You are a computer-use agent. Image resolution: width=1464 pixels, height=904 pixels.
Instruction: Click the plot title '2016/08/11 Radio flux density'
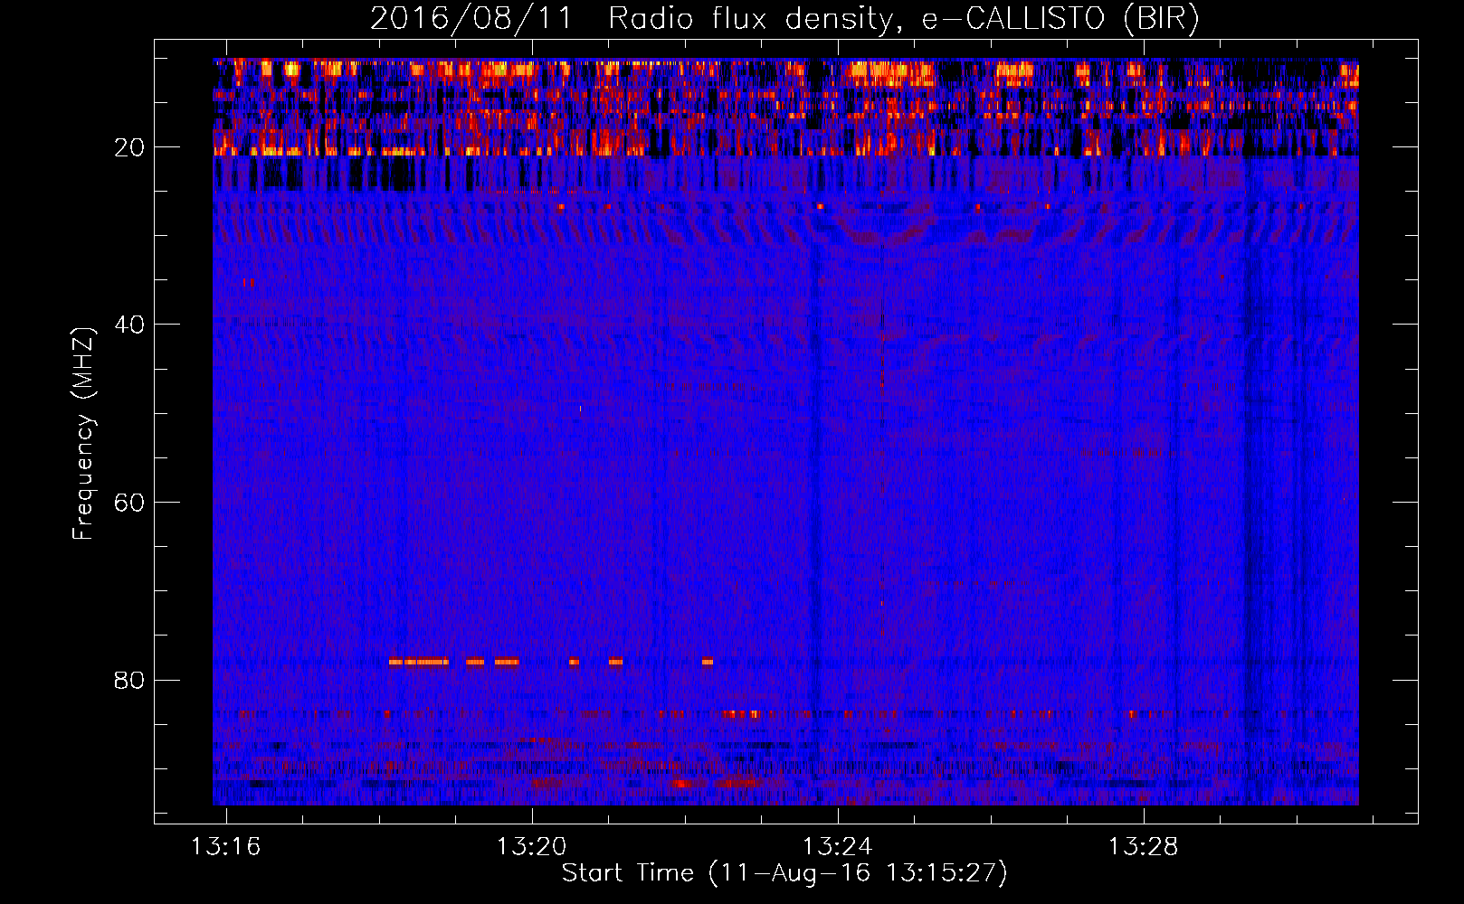pyautogui.click(x=784, y=18)
